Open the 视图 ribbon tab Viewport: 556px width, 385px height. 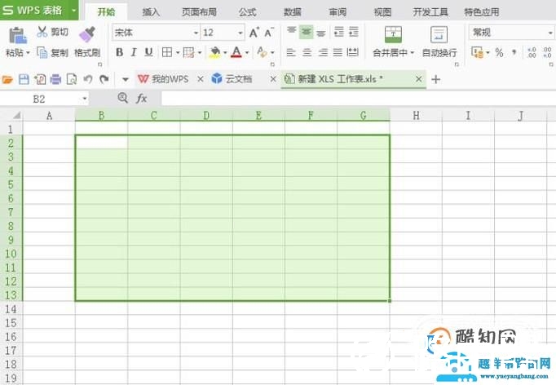coord(382,12)
